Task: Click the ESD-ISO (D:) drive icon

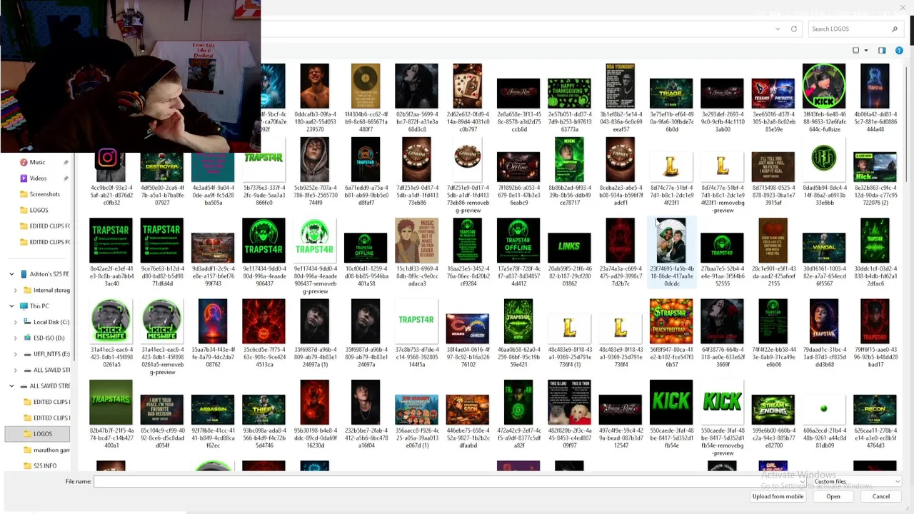Action: pos(27,338)
